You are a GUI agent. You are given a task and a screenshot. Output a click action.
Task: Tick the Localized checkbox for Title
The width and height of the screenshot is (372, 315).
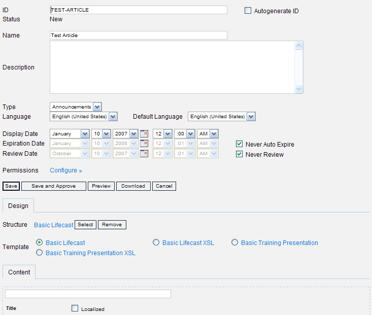click(x=75, y=308)
